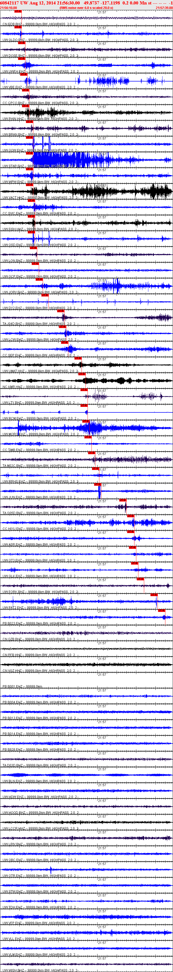
Task: Select the UW VBE EHZ trace label
Action: click(39, 87)
